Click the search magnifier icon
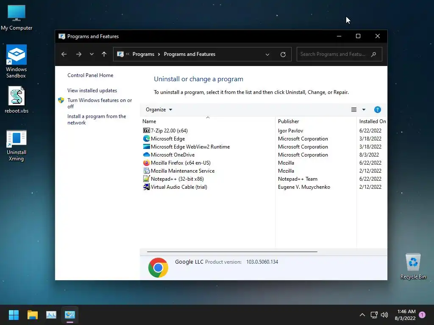This screenshot has width=434, height=325. pyautogui.click(x=373, y=54)
